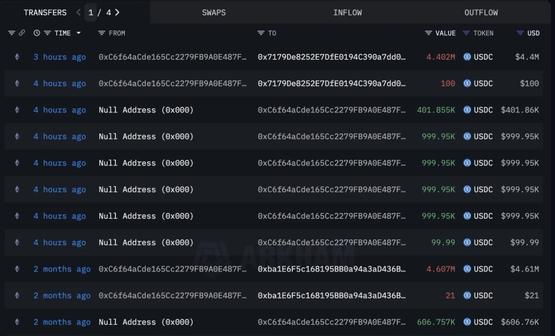Click Null Address sender in the 401.855K row
The height and width of the screenshot is (336, 555).
pos(146,110)
